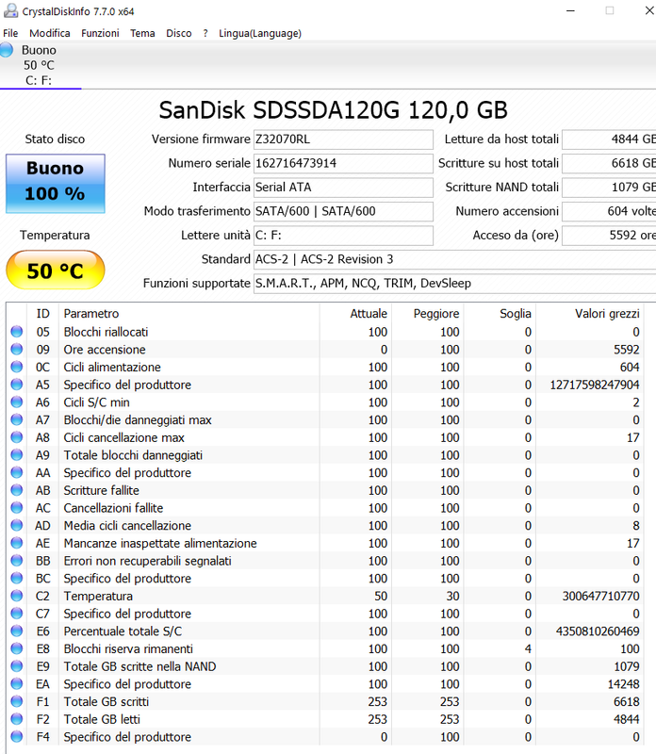Click the Soglia column header

click(x=500, y=314)
